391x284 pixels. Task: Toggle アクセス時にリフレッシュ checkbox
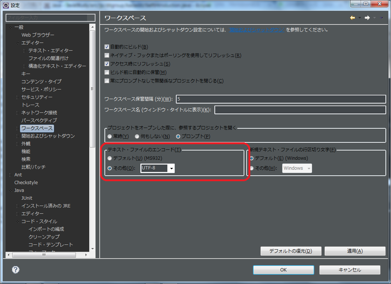click(x=107, y=64)
